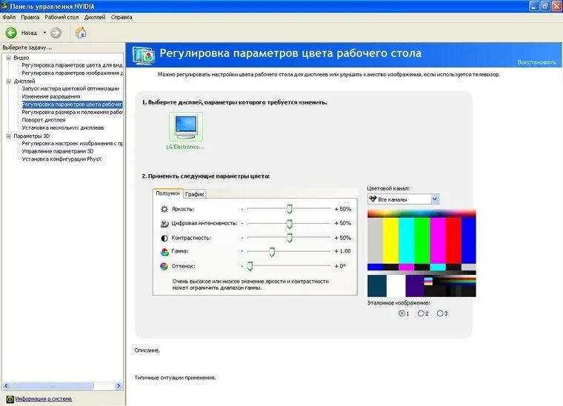Select Регулировка параметров цвета рабочего стола
The width and height of the screenshot is (563, 406).
[72, 104]
